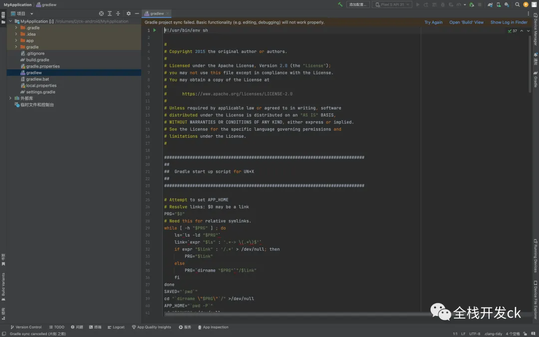Click the Try Again link
Viewport: 539px width, 337px height.
point(433,22)
